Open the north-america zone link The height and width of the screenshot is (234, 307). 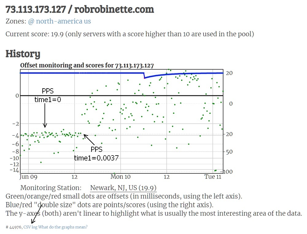click(59, 21)
